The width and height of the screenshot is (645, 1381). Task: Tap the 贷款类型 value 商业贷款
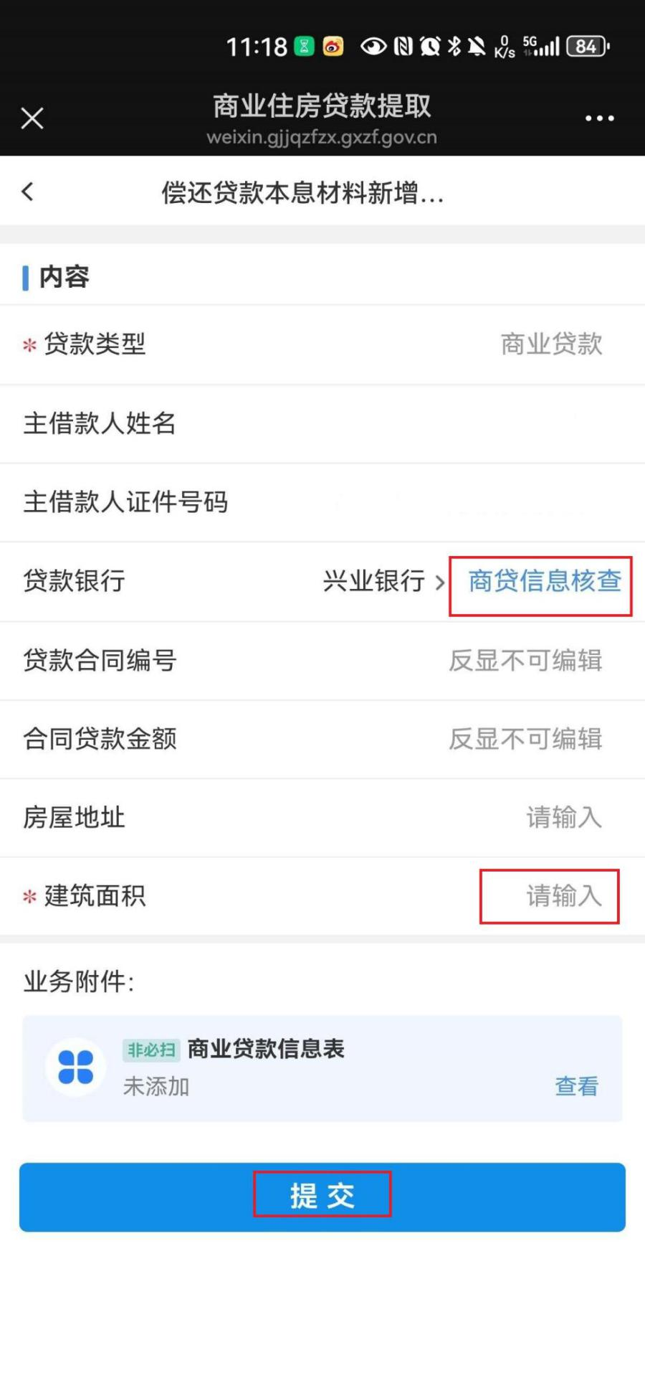(551, 344)
